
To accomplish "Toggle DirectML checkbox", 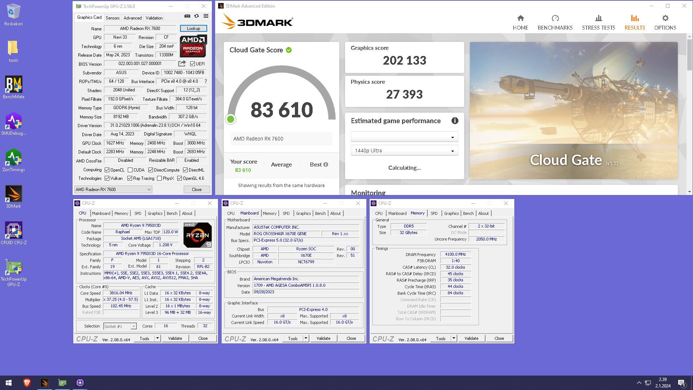I will [x=186, y=170].
